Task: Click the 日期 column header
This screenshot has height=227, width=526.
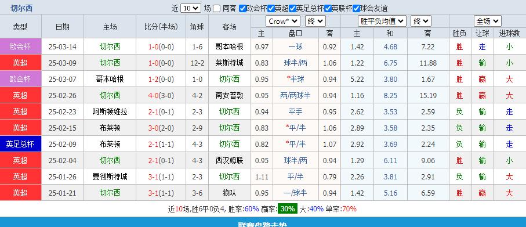Action: [x=63, y=27]
